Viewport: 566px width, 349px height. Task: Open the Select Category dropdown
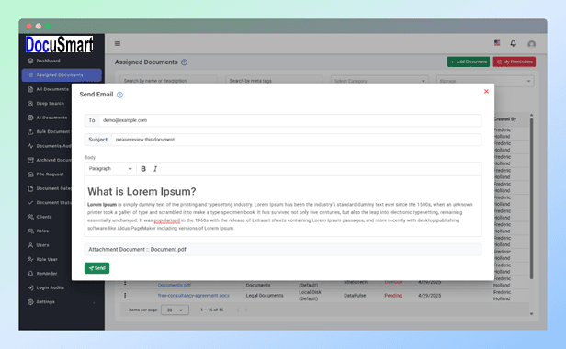(x=379, y=81)
